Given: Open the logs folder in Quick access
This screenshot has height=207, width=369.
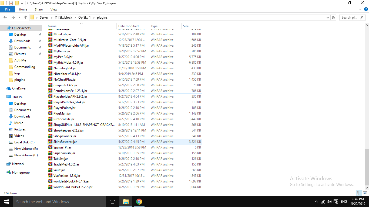Looking at the screenshot, I should point(17,73).
